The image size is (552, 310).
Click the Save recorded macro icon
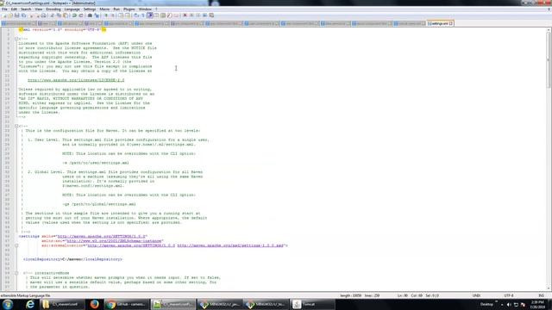(x=211, y=15)
